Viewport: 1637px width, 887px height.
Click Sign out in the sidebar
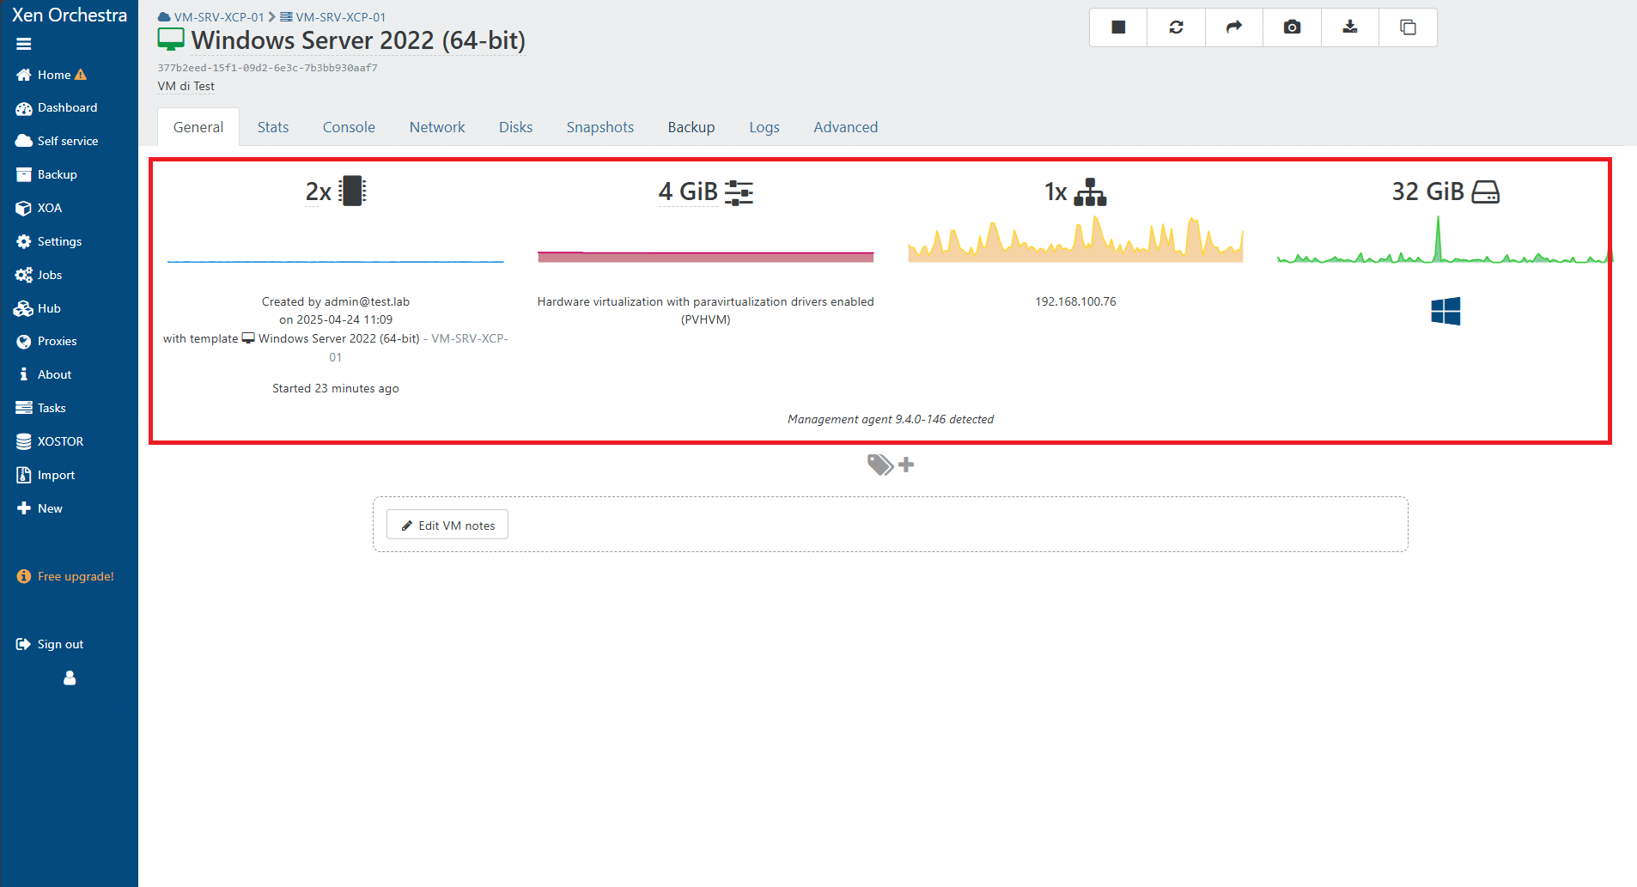[x=50, y=644]
